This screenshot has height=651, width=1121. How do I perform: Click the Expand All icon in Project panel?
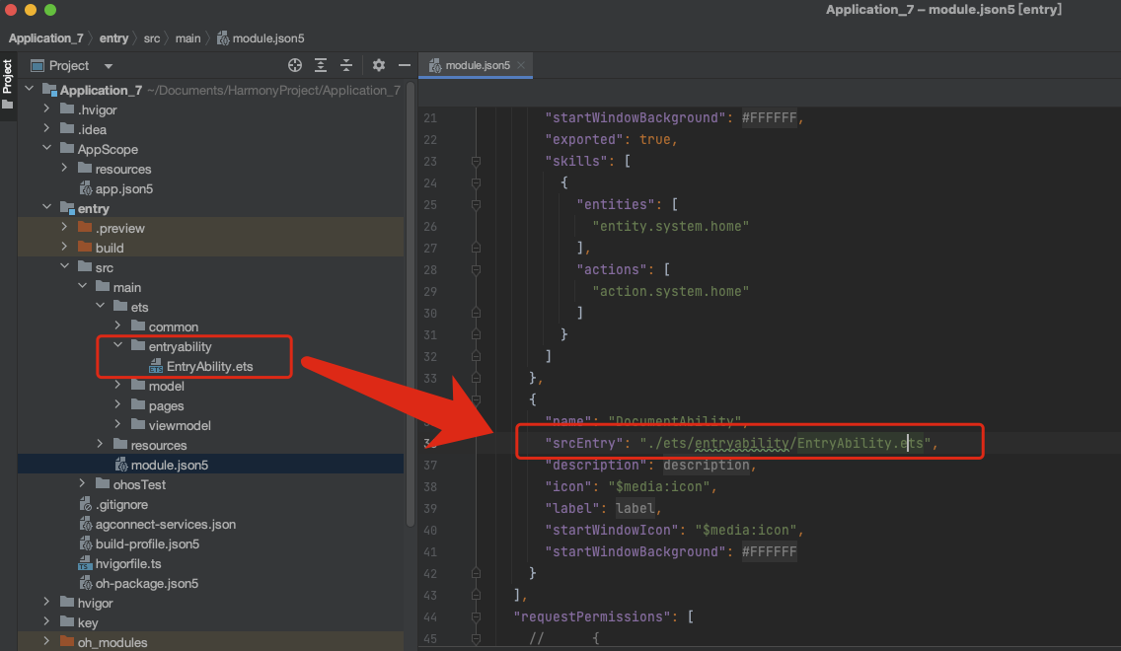point(321,65)
